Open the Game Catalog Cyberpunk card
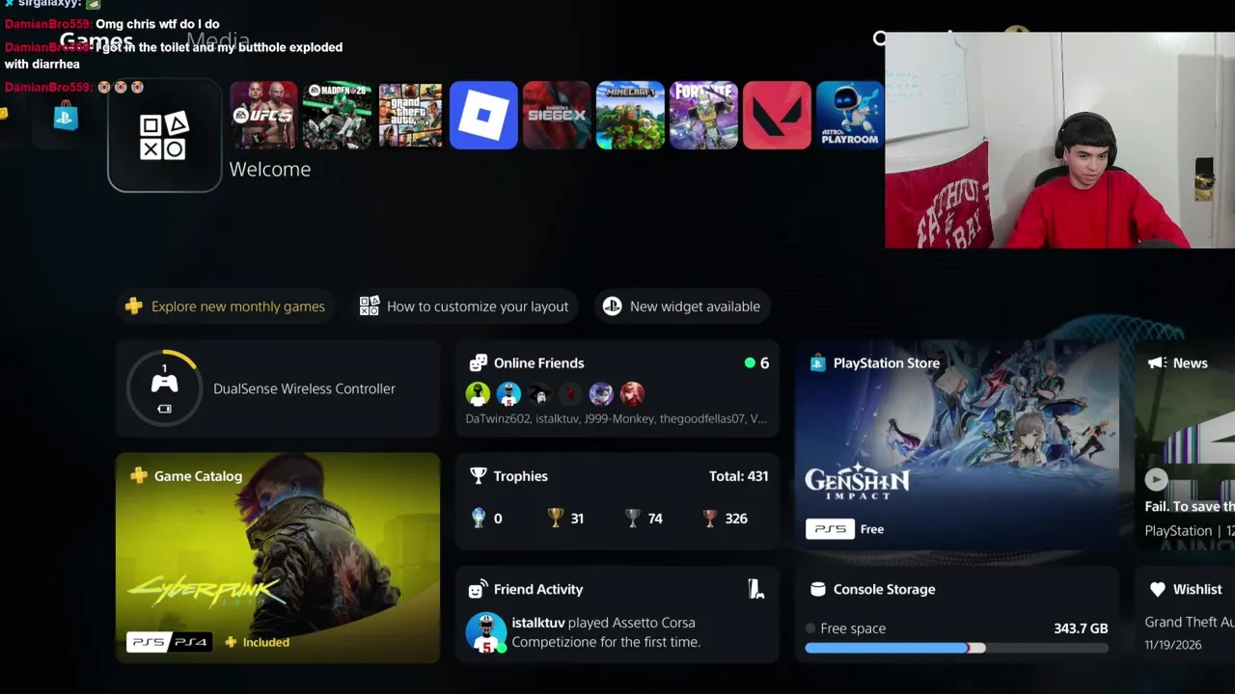 278,558
